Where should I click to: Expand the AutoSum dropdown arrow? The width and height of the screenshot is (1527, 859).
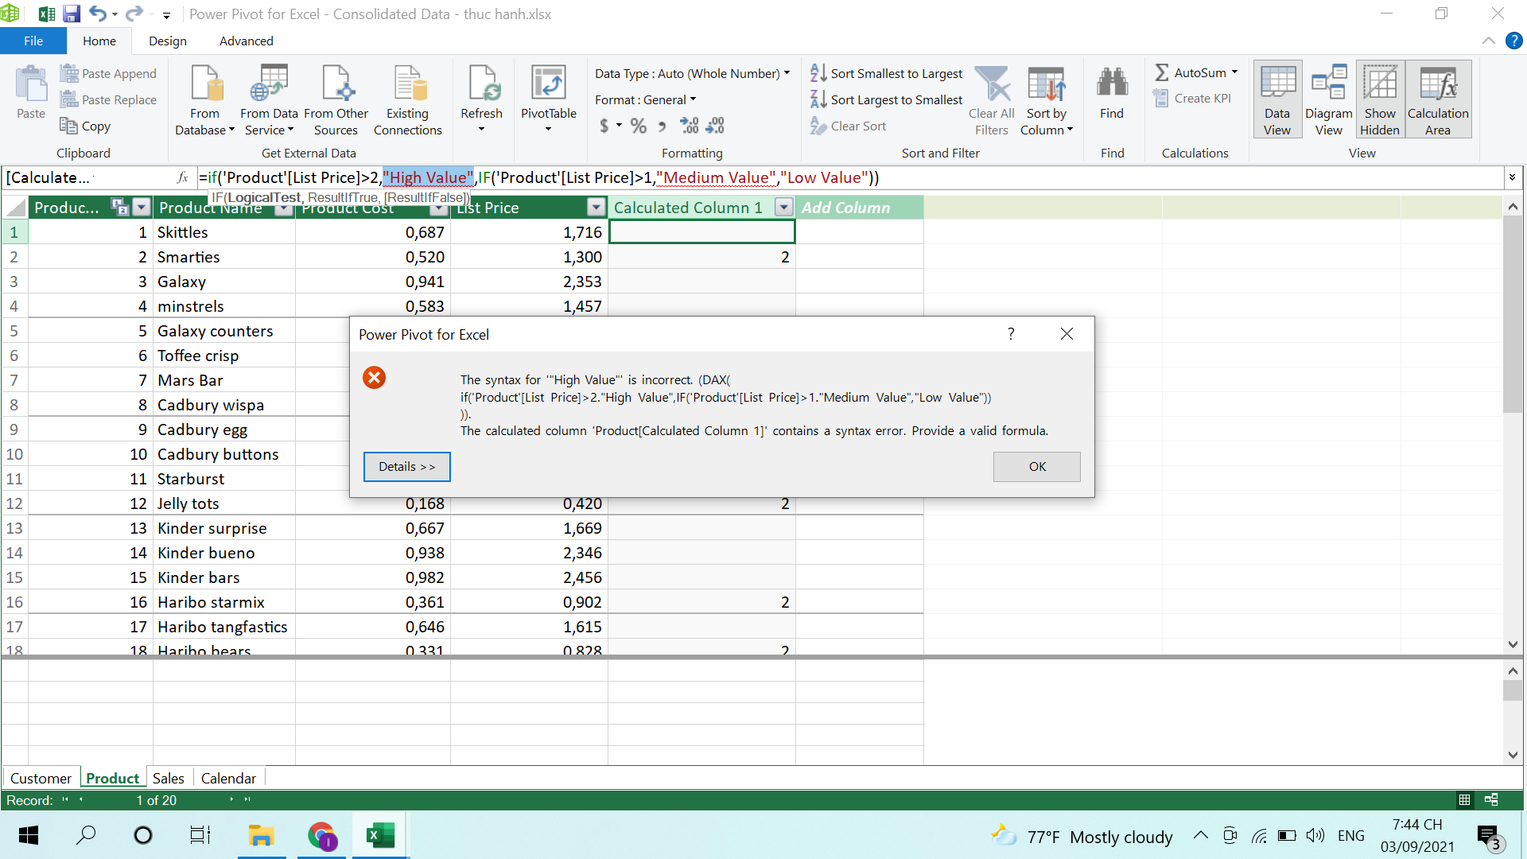click(1234, 72)
